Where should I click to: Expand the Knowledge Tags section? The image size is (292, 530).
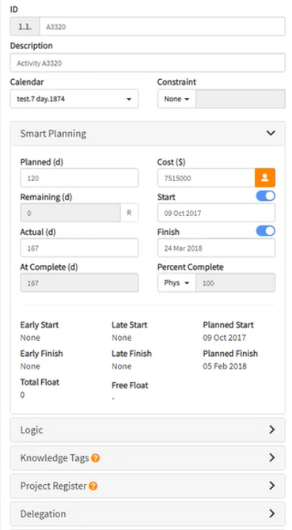(148, 458)
